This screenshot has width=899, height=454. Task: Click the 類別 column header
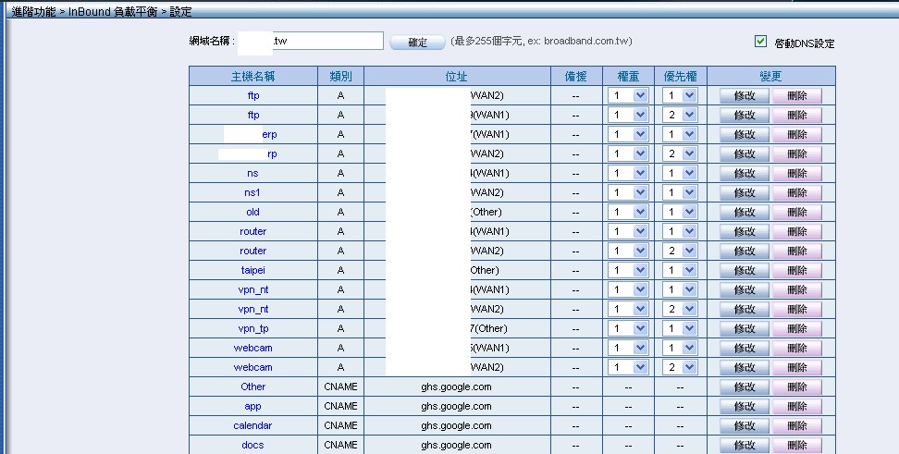340,76
